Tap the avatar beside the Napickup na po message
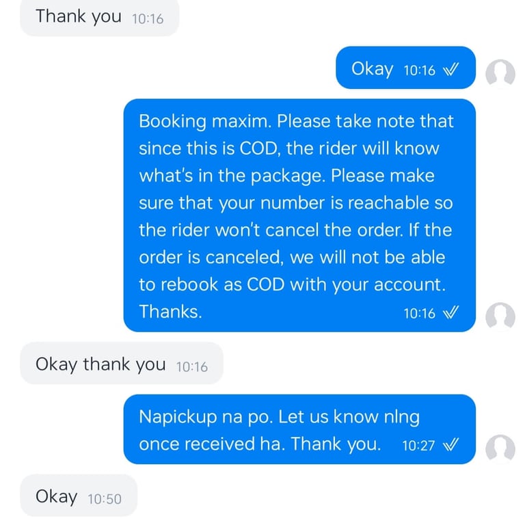This screenshot has width=525, height=525. pyautogui.click(x=500, y=449)
